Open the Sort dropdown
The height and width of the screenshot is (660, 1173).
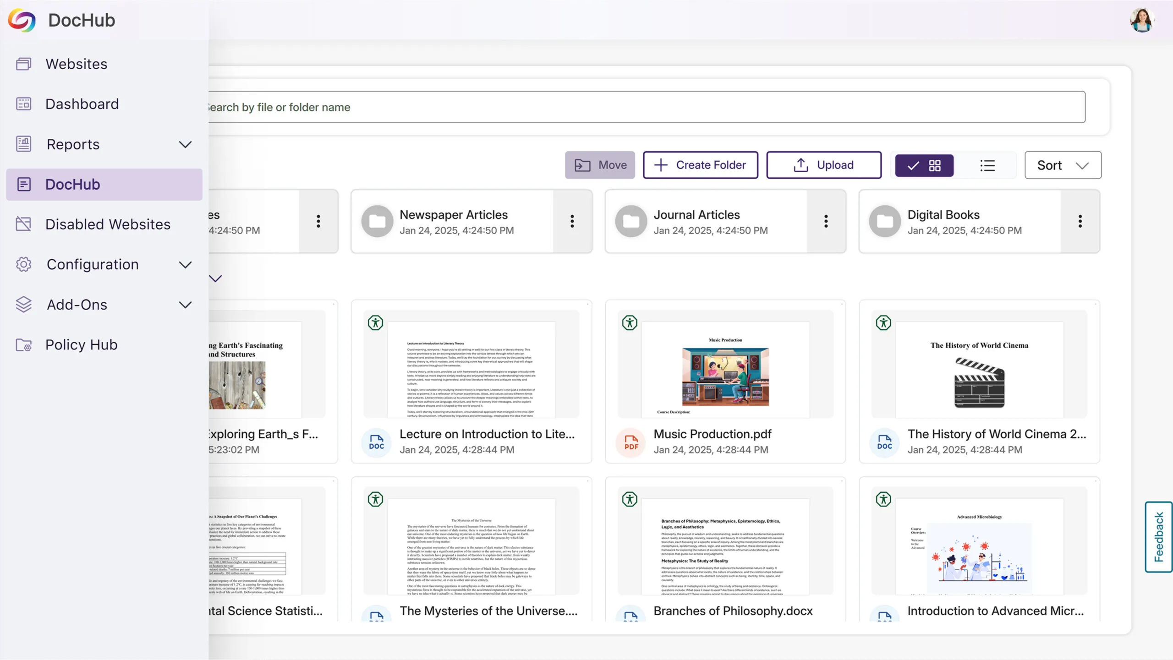click(x=1063, y=165)
